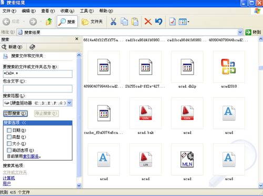
Task: Select the acad2010 Office-style icon
Action: pos(229,67)
